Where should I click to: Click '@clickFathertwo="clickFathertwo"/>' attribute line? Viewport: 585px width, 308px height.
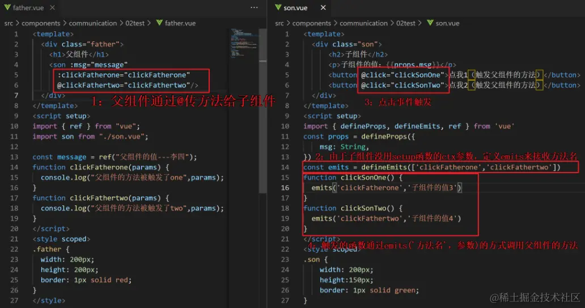pos(128,85)
